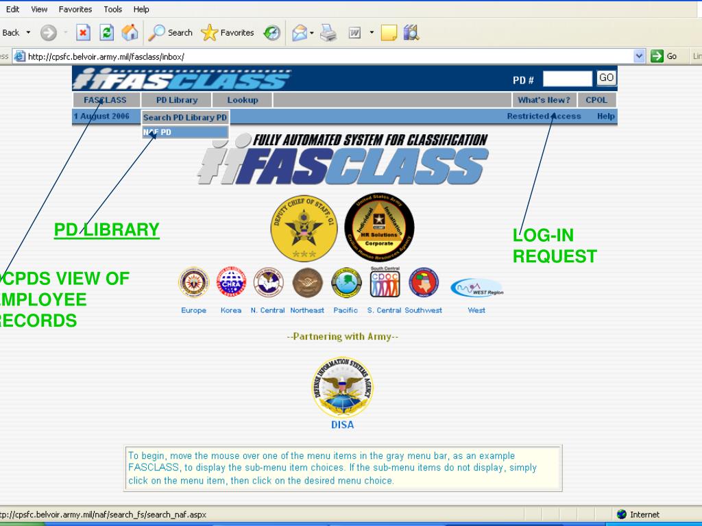Open the PD Library menu item
702x526 pixels.
[177, 100]
